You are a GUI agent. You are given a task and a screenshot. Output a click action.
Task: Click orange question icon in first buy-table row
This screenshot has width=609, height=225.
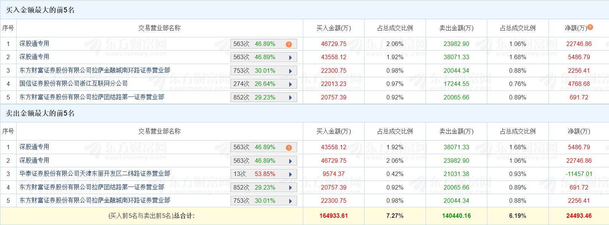click(289, 44)
